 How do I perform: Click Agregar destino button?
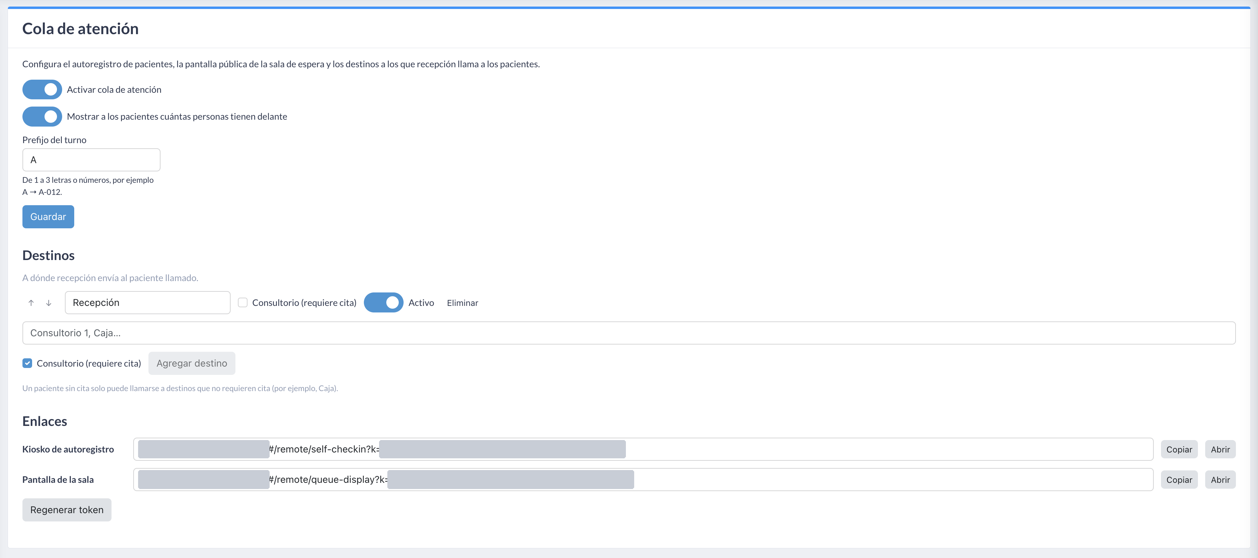[x=192, y=363]
